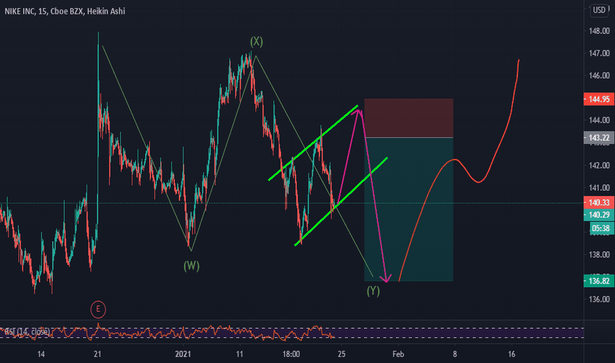Open the USD currency selector
The image size is (615, 363).
(x=599, y=10)
